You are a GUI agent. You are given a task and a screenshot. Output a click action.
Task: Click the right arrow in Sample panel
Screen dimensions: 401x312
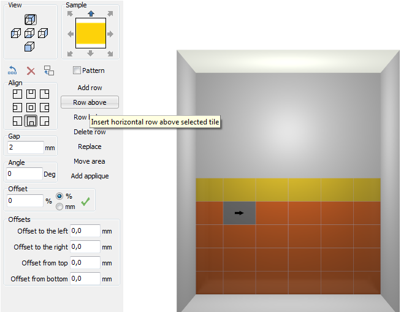pyautogui.click(x=110, y=34)
